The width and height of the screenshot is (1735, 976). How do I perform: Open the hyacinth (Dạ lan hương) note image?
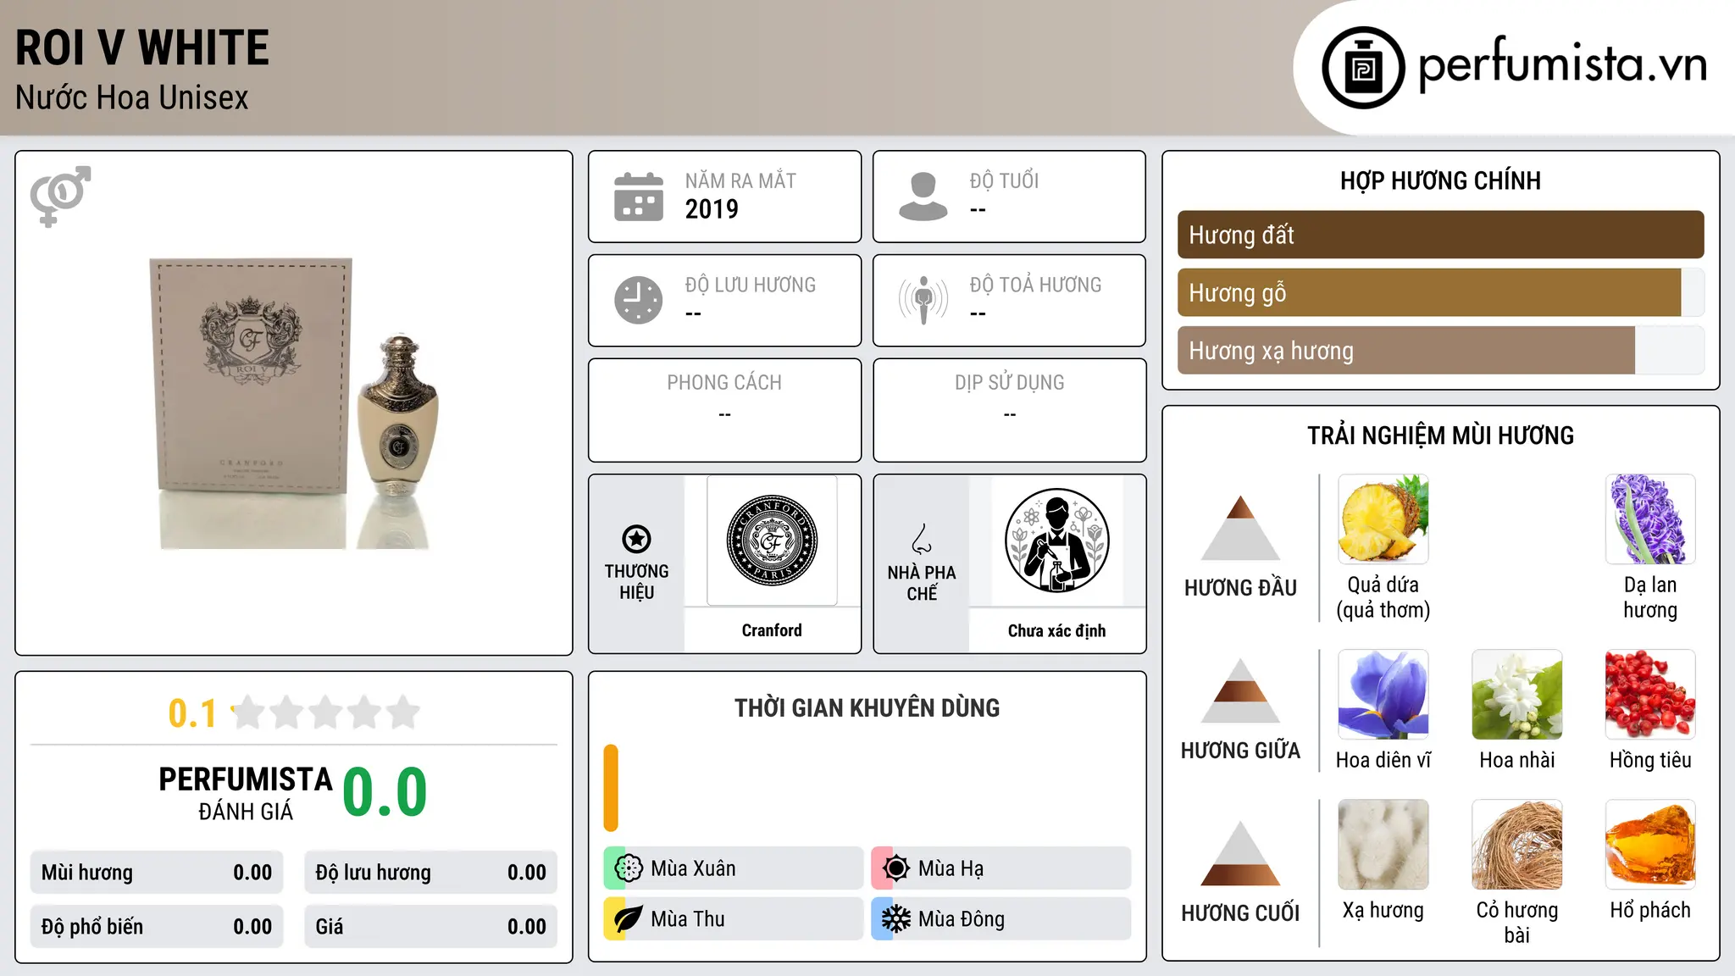[x=1650, y=519]
